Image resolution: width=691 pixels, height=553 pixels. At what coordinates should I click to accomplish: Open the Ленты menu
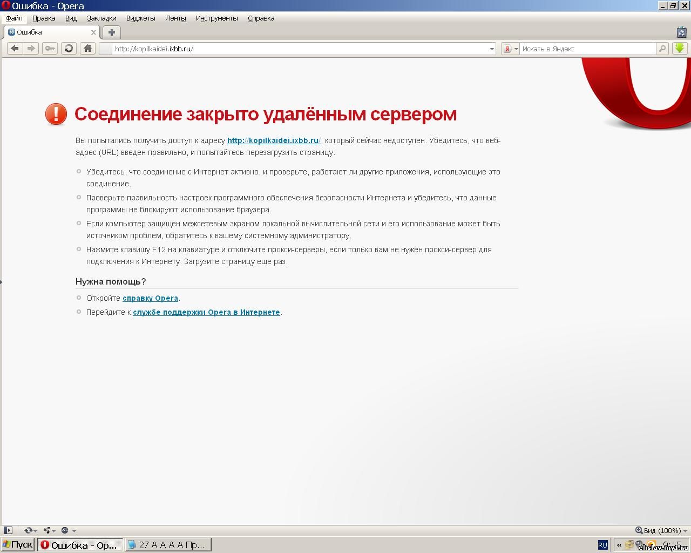175,18
